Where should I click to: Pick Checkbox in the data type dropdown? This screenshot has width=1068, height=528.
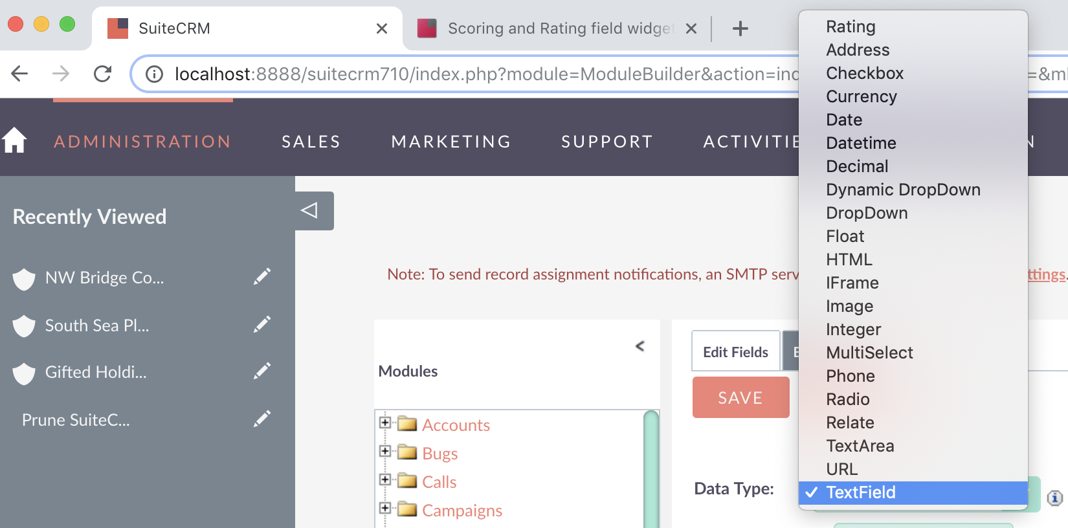click(913, 73)
